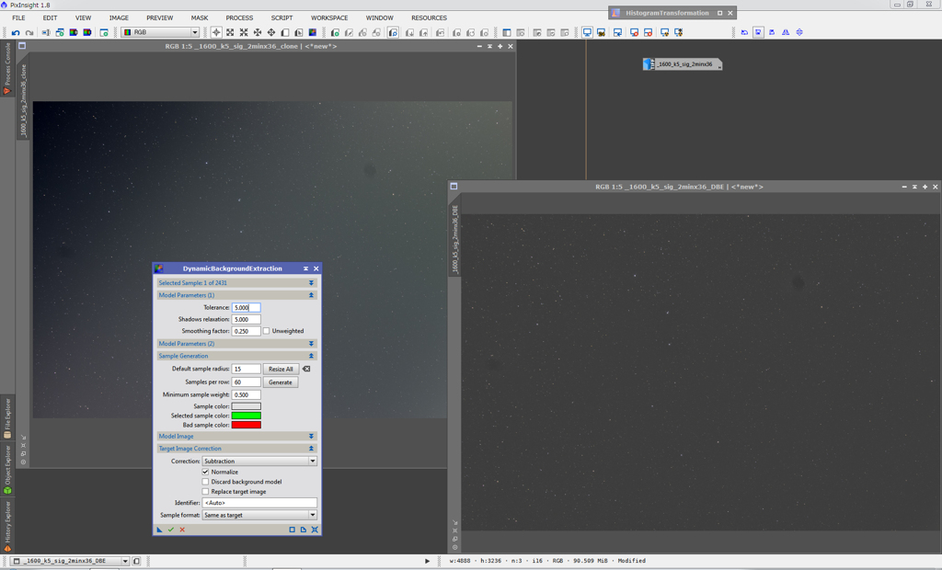The image size is (942, 570).
Task: Click the Samples per row field
Action: click(247, 382)
